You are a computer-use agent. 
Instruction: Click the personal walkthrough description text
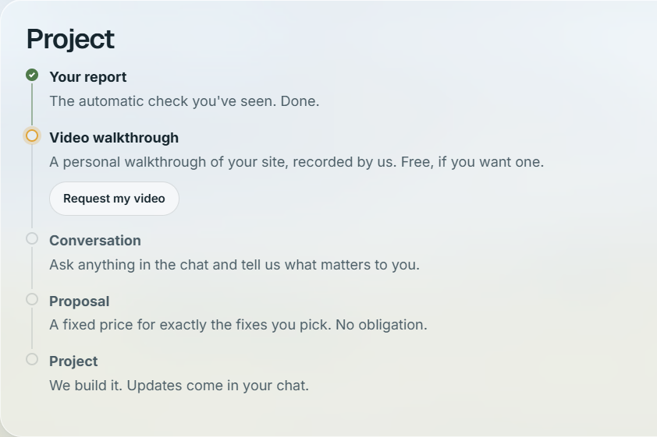297,162
